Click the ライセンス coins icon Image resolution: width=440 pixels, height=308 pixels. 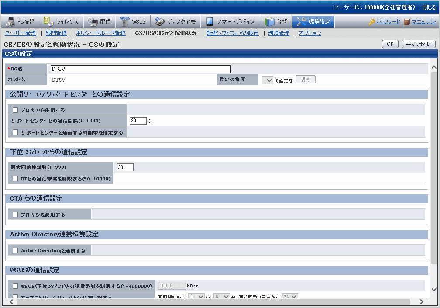tap(48, 21)
